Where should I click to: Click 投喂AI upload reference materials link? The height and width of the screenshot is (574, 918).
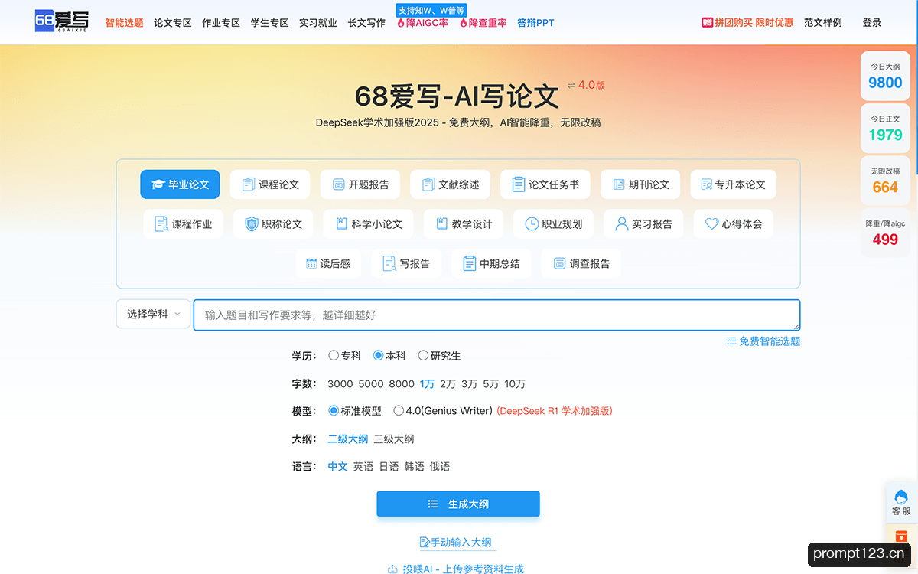tap(456, 569)
